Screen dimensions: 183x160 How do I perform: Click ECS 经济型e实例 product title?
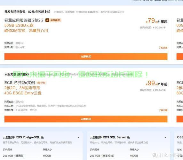pos(20,83)
